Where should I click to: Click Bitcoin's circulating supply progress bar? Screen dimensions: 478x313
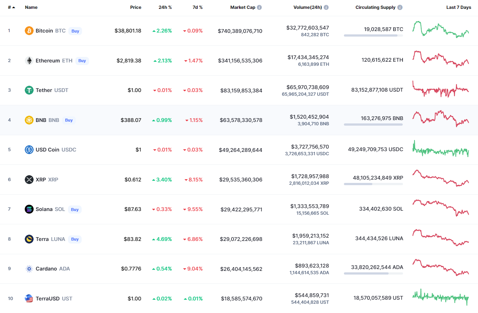(373, 35)
